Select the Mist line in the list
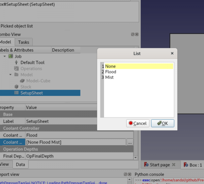Image resolution: width=204 pixels, height=184 pixels. [x=109, y=77]
